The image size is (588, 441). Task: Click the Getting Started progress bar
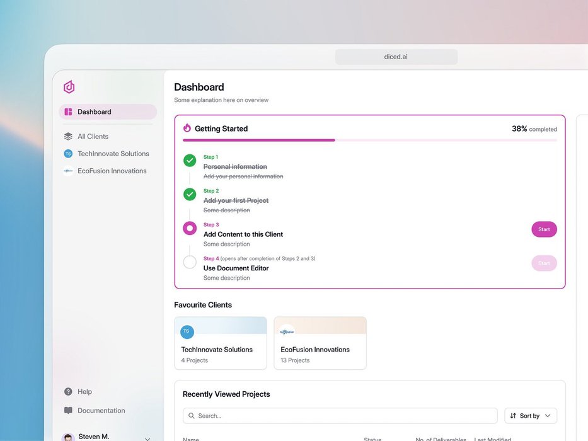(369, 140)
